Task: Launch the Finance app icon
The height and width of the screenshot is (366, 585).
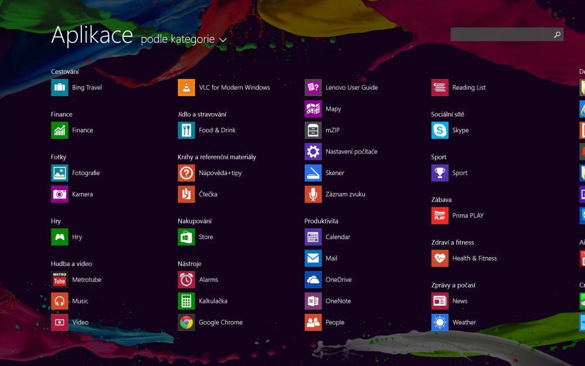Action: pos(60,130)
